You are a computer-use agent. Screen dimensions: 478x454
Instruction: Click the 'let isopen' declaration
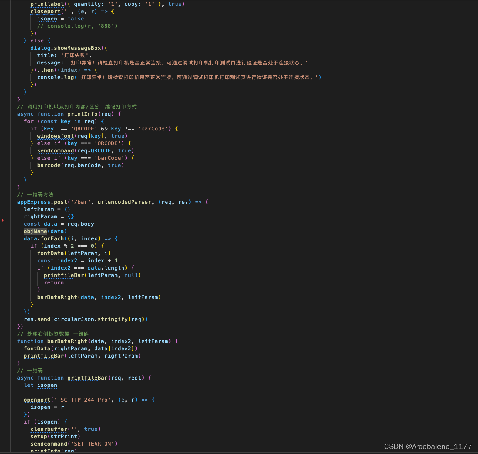41,385
